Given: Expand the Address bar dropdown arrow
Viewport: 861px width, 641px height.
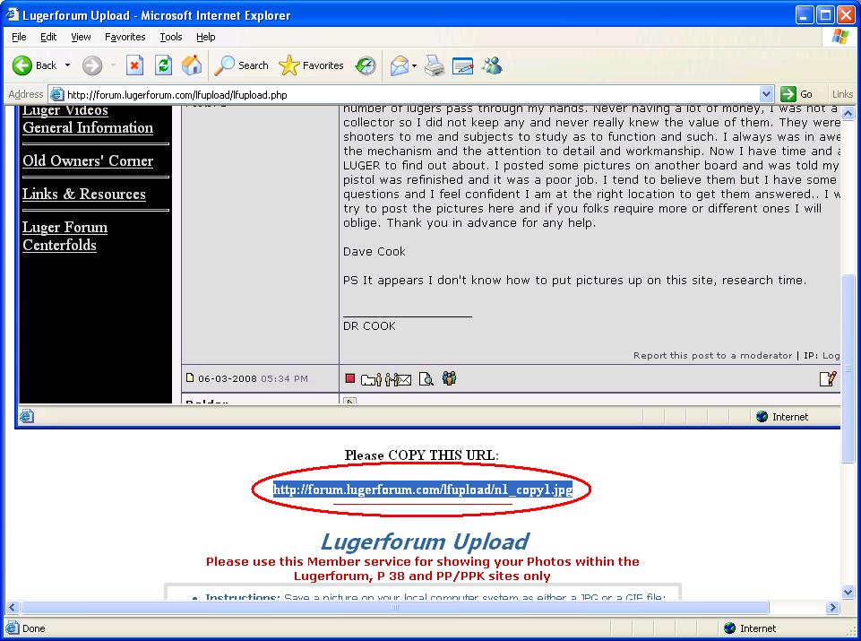Looking at the screenshot, I should (767, 94).
